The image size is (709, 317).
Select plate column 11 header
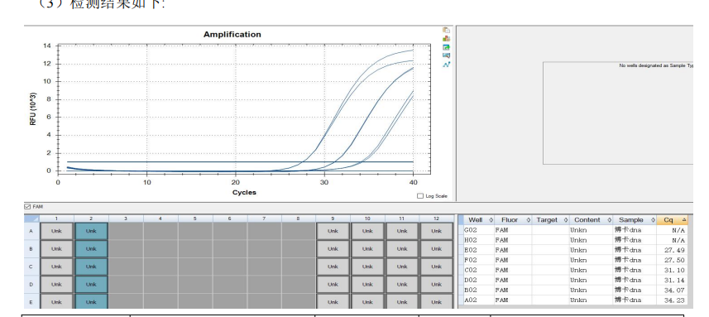click(401, 219)
